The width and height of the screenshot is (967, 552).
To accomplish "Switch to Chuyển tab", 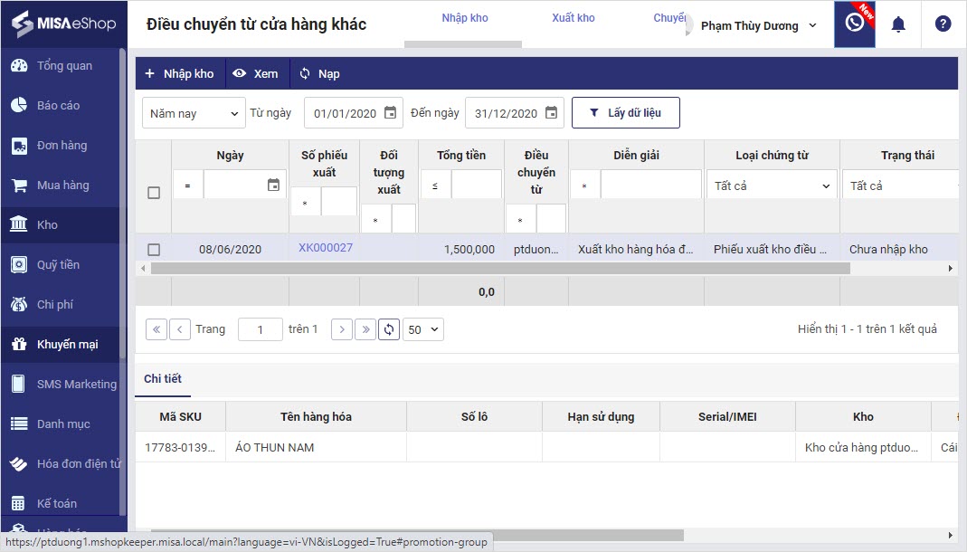I will pyautogui.click(x=669, y=18).
